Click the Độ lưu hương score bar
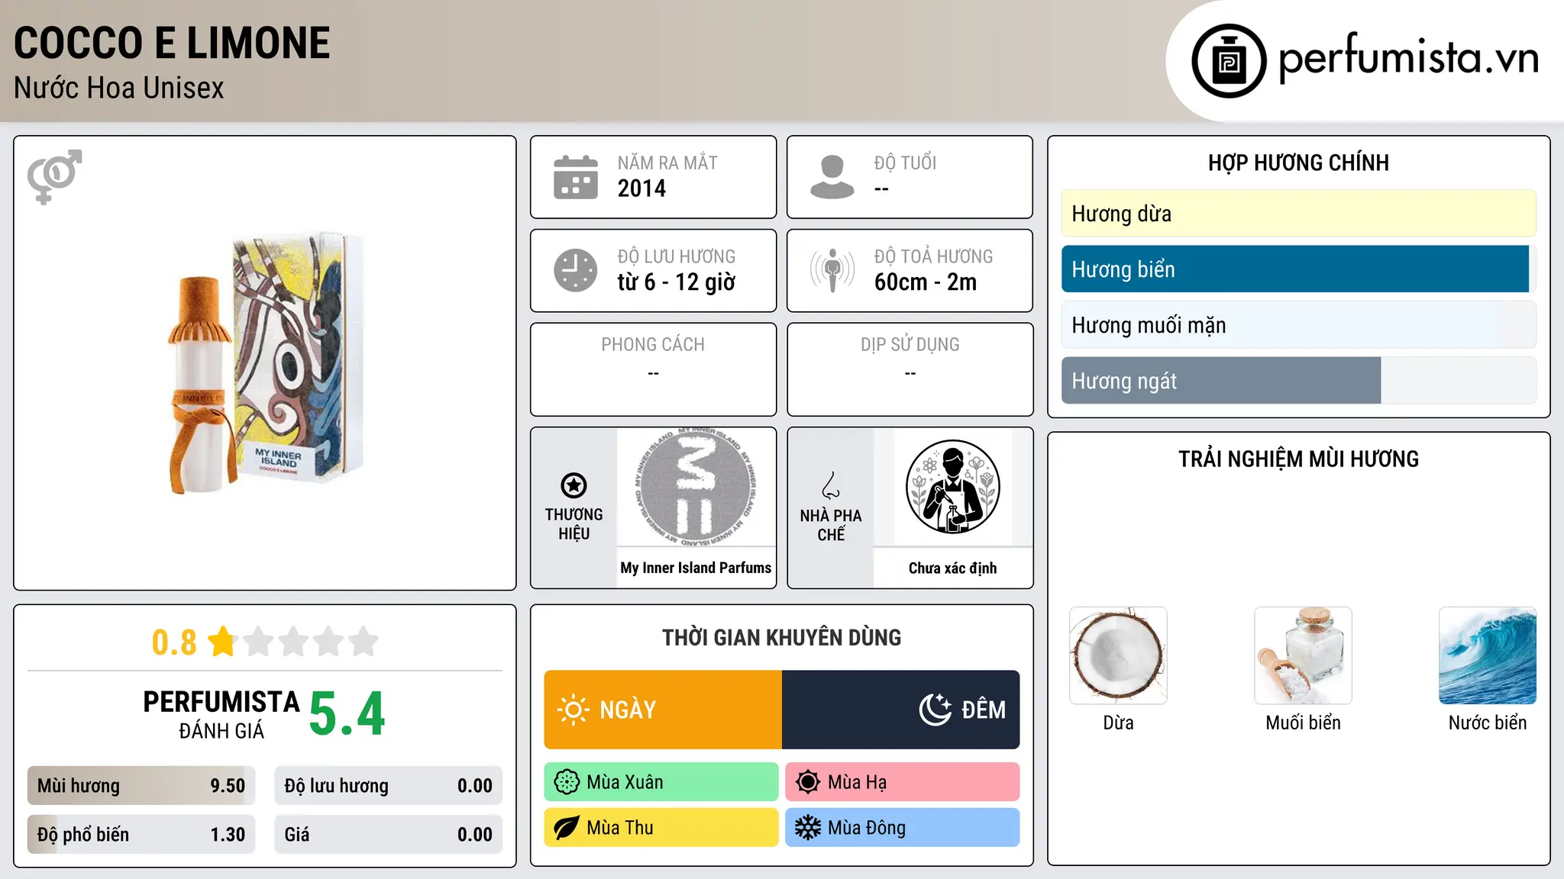 pos(389,786)
